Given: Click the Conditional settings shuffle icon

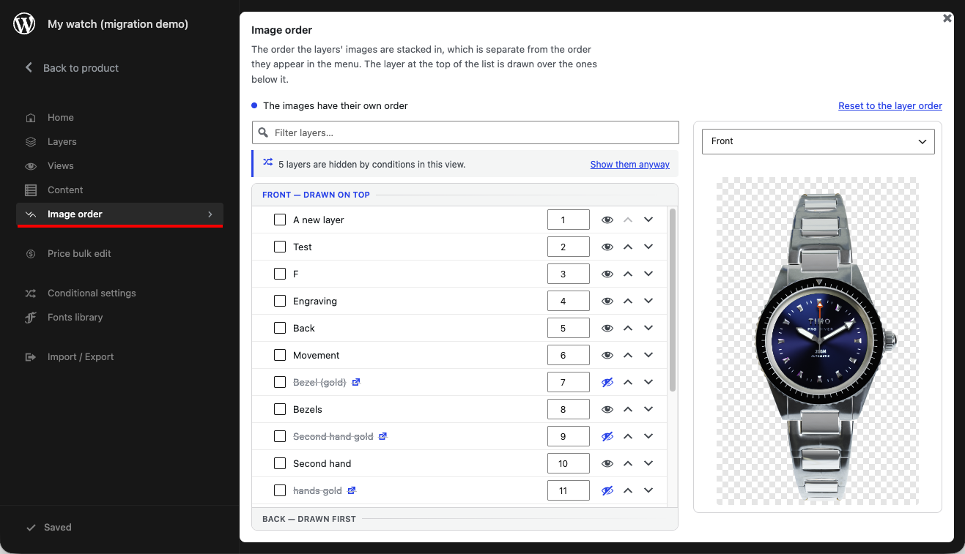Looking at the screenshot, I should [31, 293].
